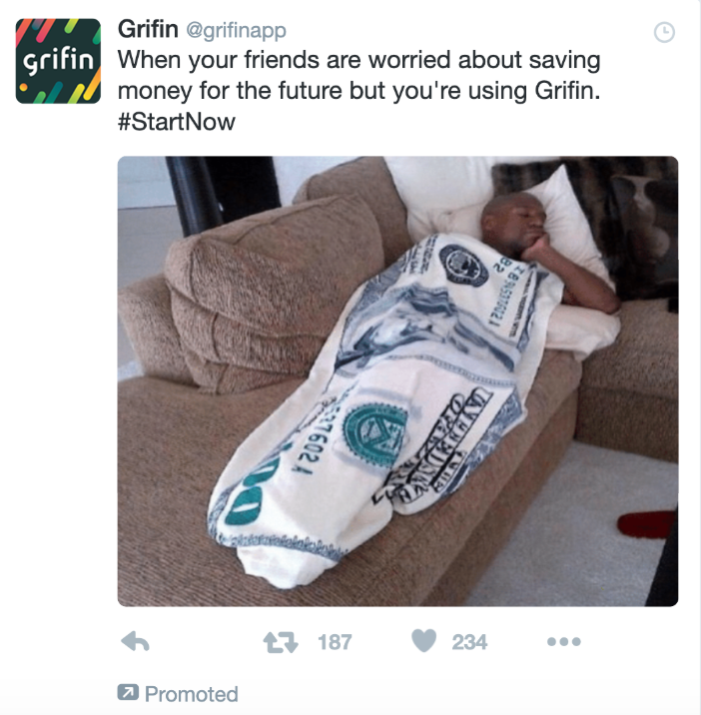Open the #StartNow hashtag
The width and height of the screenshot is (701, 715).
[177, 121]
